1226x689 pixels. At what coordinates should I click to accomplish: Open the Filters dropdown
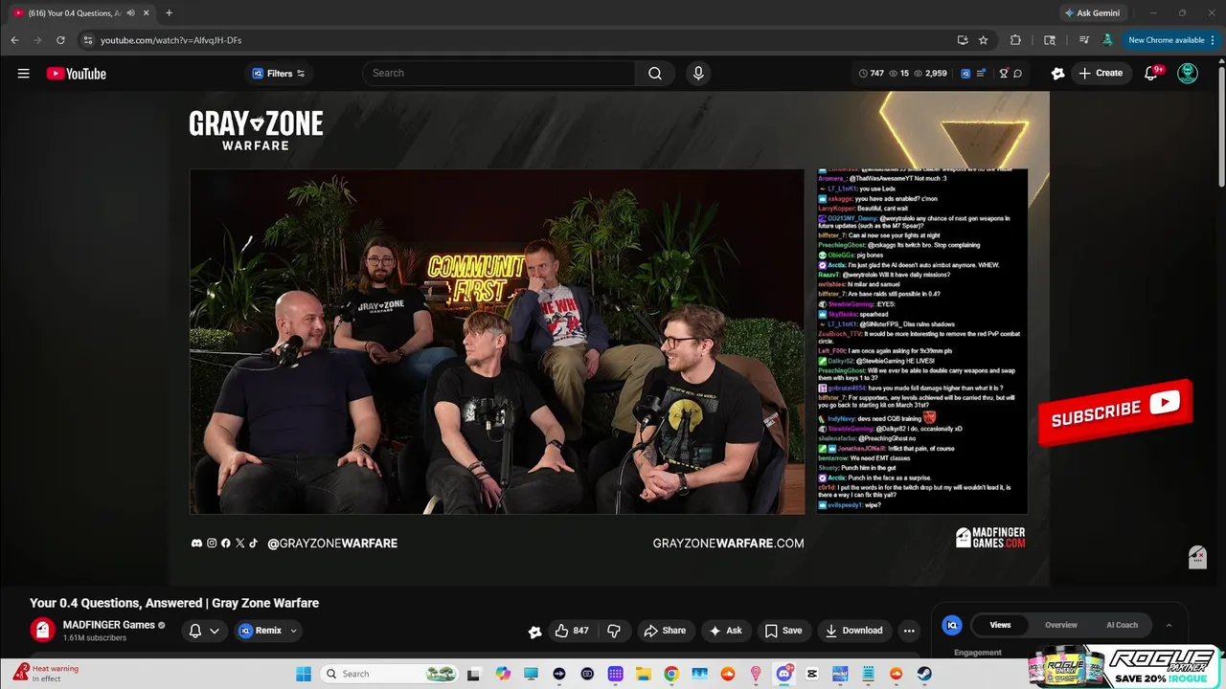point(278,74)
